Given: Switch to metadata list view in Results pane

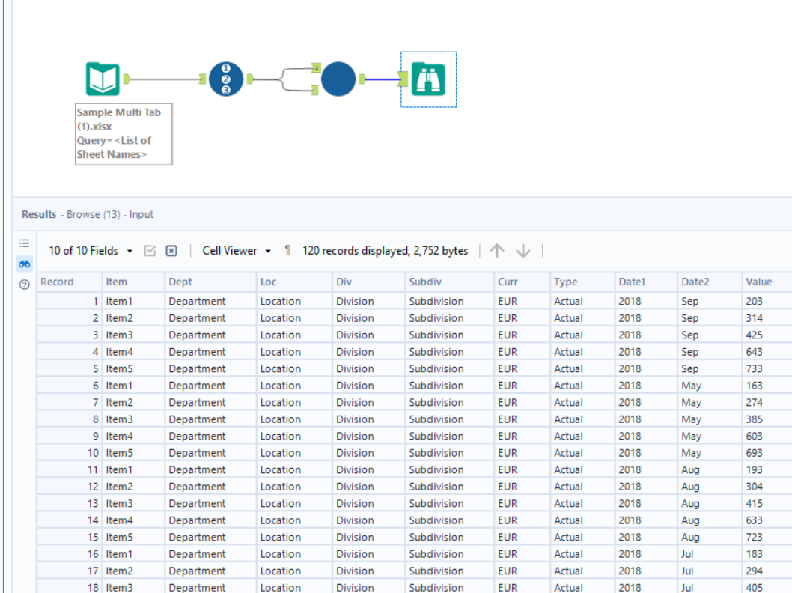Looking at the screenshot, I should point(24,243).
